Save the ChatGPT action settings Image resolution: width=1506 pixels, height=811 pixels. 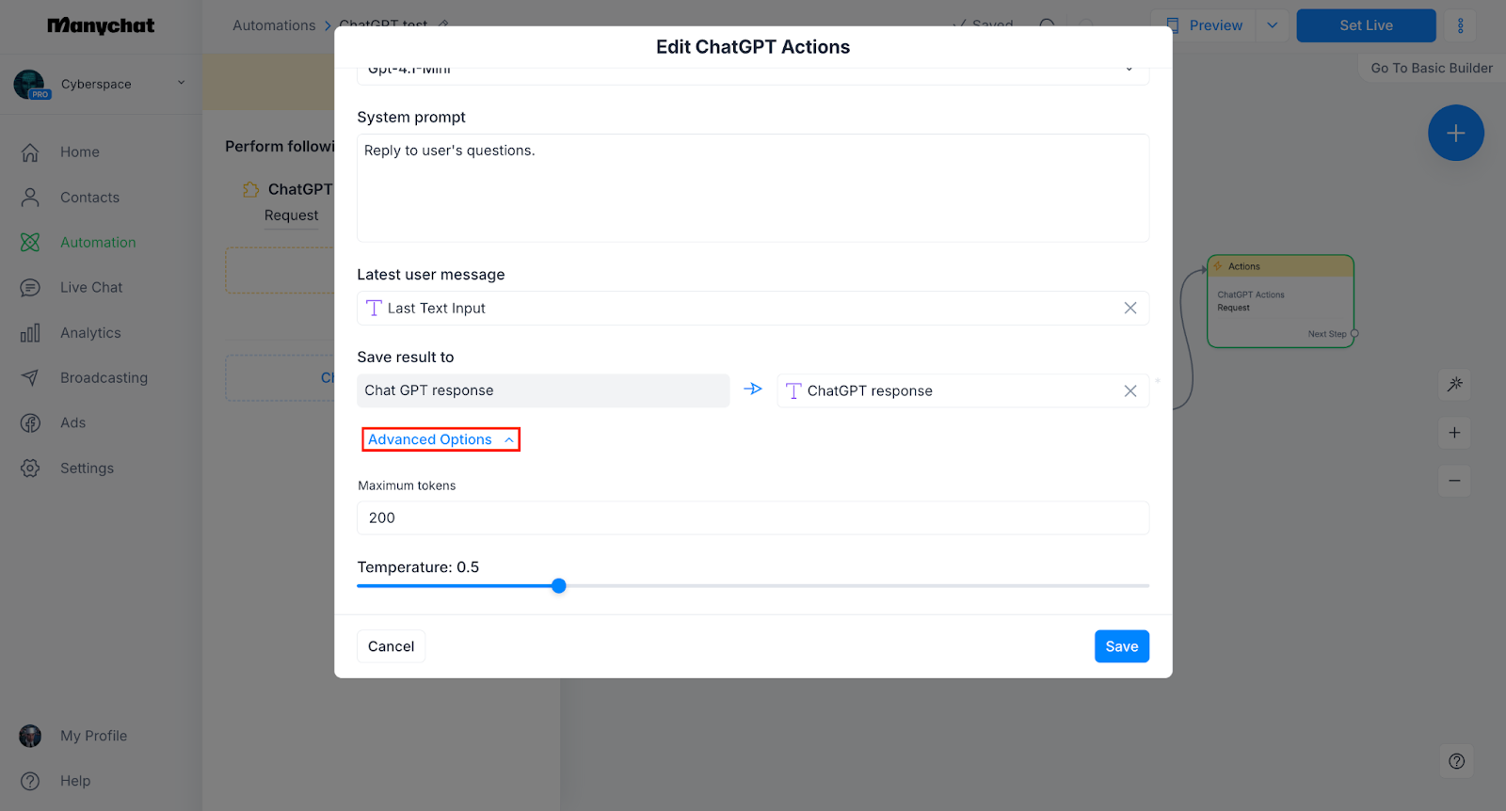1121,646
